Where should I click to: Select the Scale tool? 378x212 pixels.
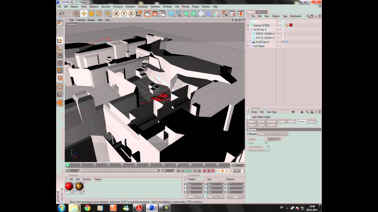[x=92, y=14]
